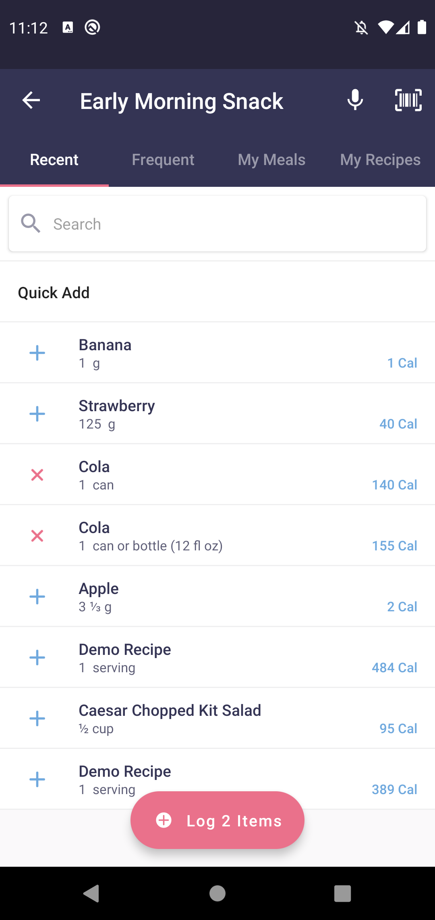435x920 pixels.
Task: Open the barcode scanner
Action: [408, 100]
